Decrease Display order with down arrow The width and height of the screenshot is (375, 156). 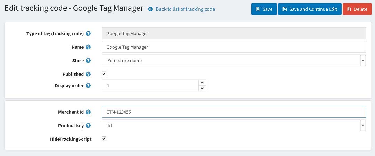pyautogui.click(x=202, y=88)
